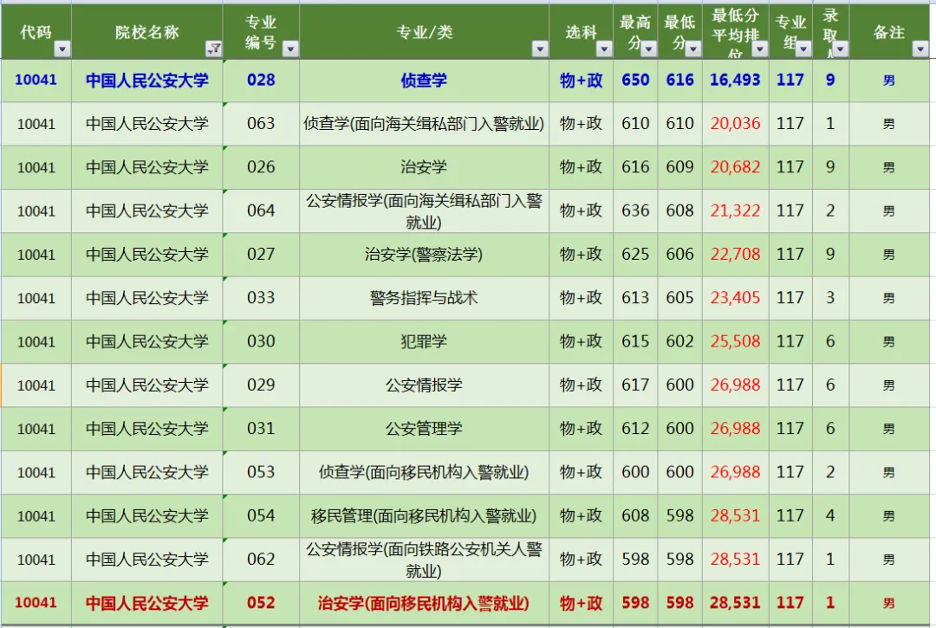The height and width of the screenshot is (628, 936).
Task: Click the plain 治安学 cell in row 026
Action: [424, 167]
